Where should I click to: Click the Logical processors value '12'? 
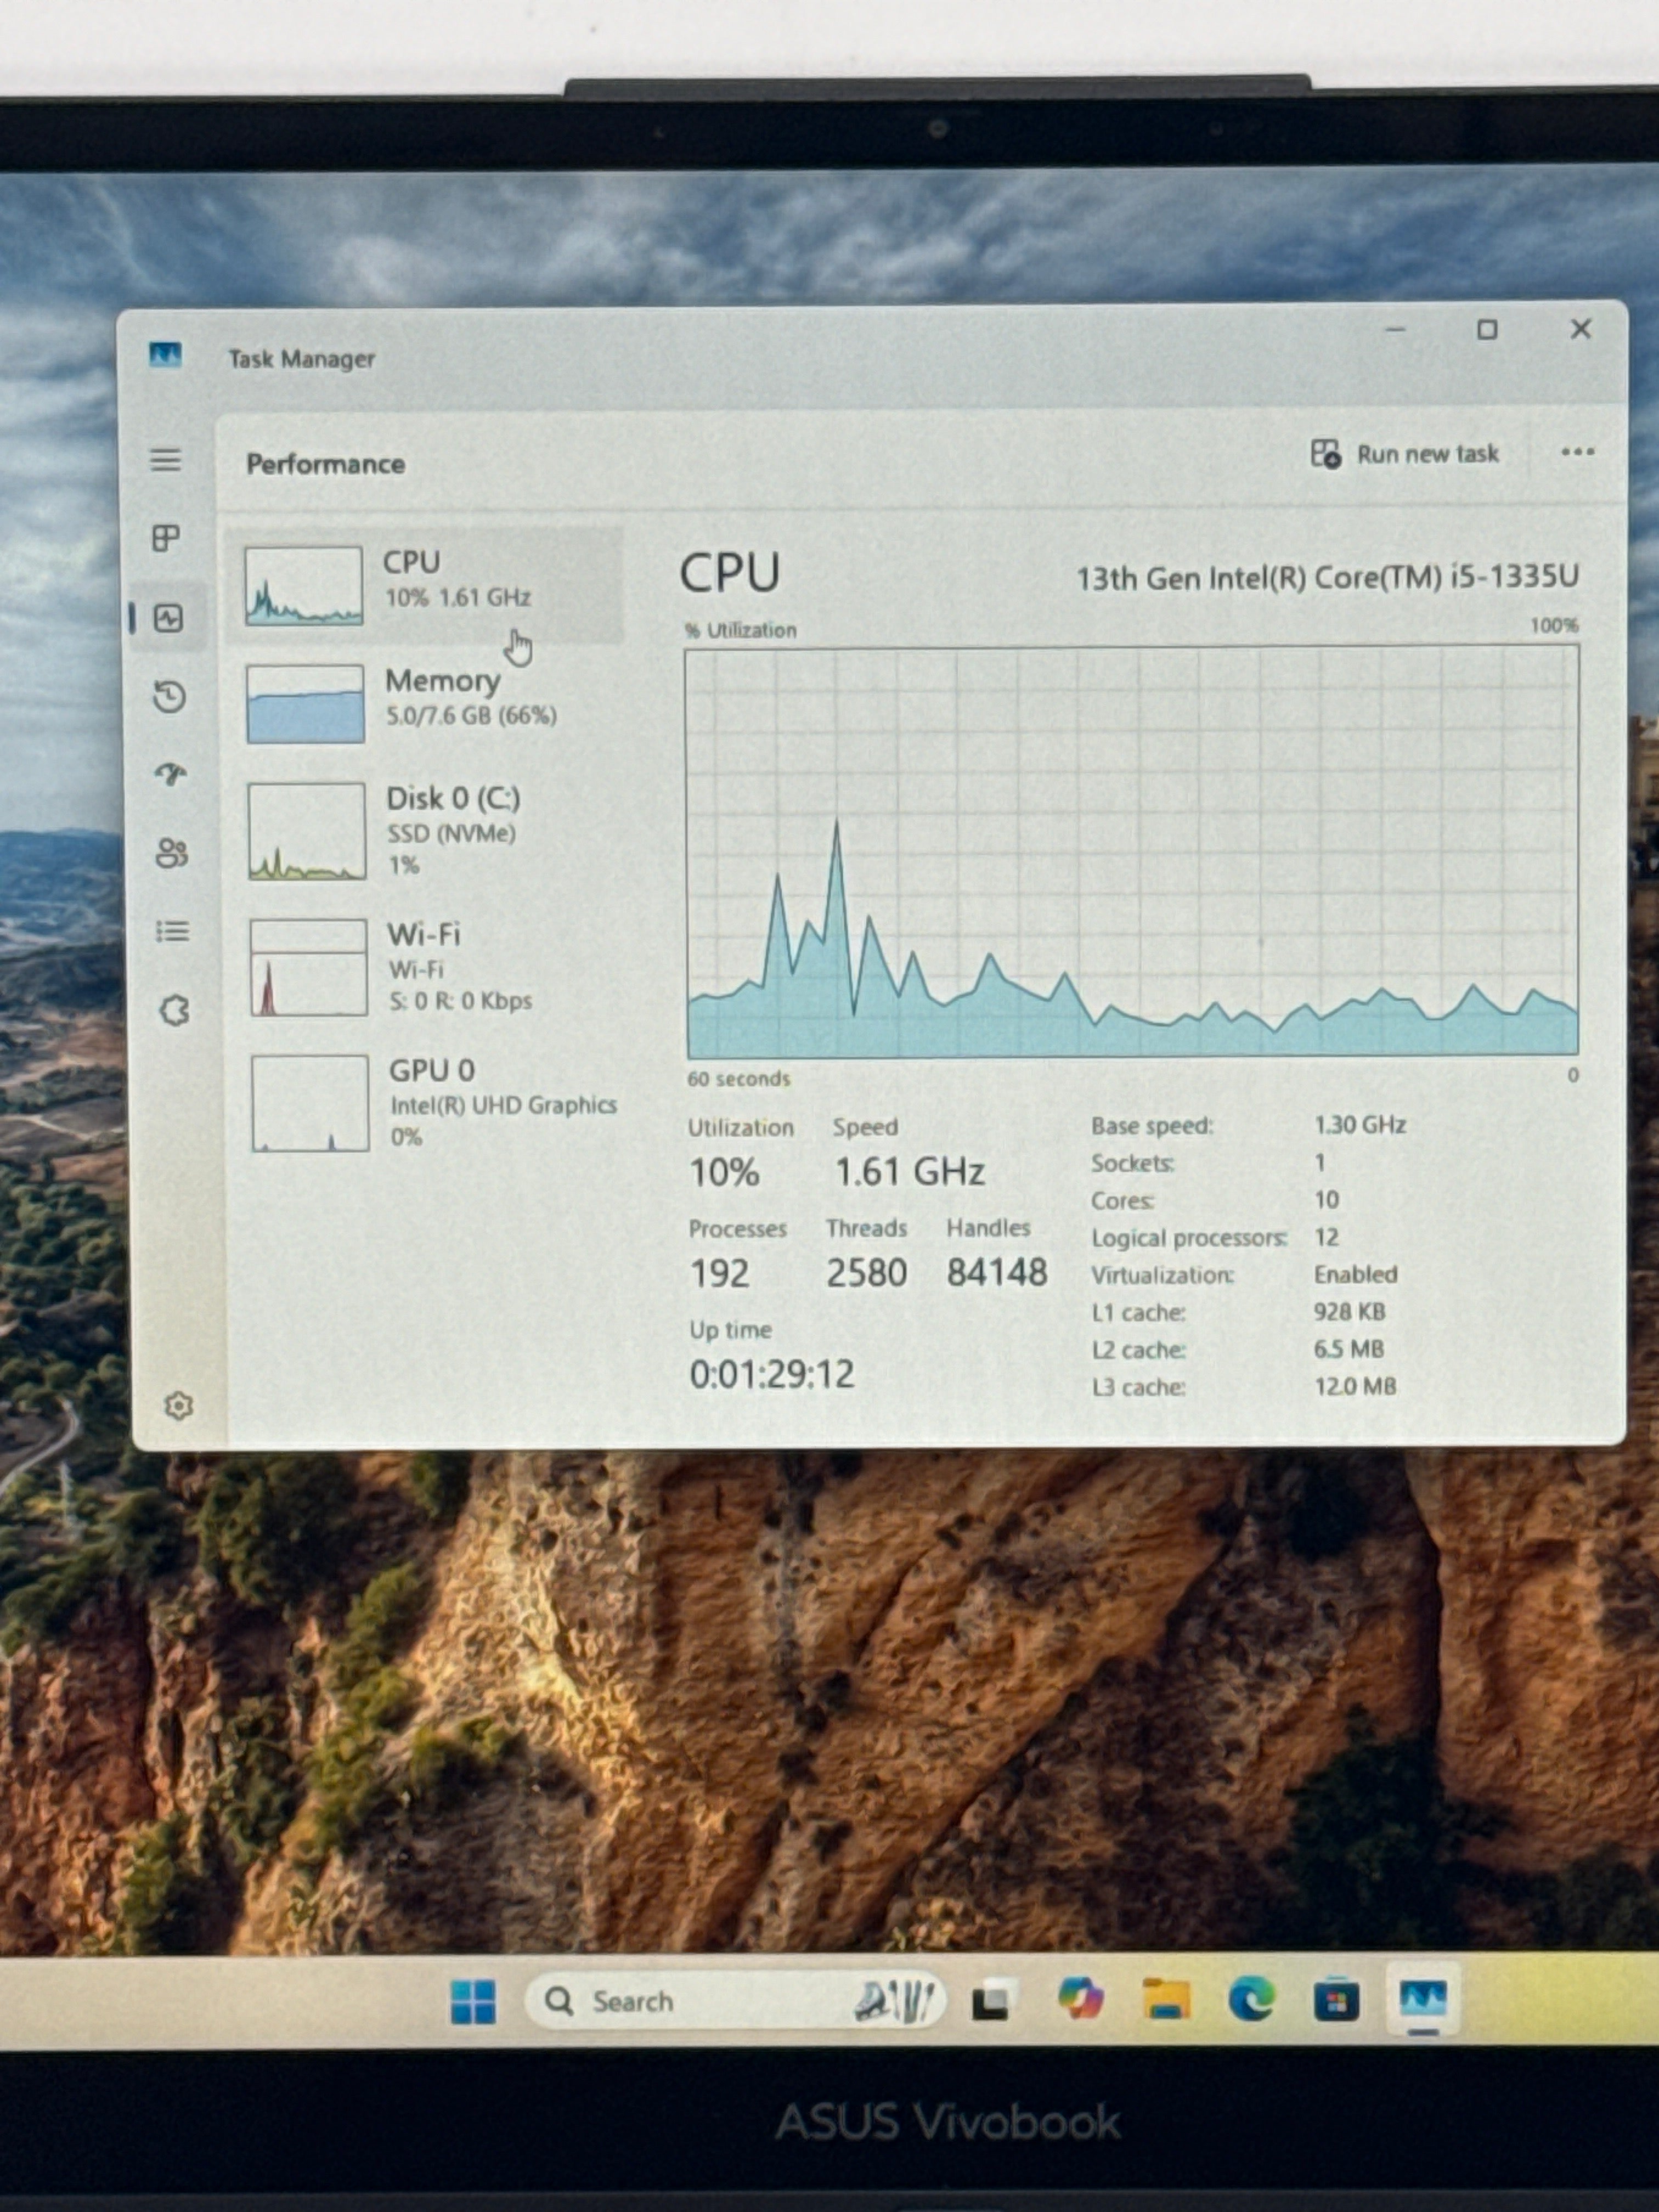(1327, 1237)
